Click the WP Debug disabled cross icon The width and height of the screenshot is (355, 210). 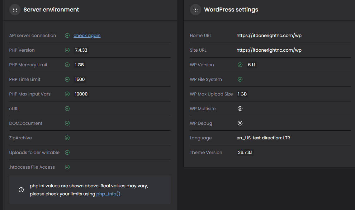[240, 123]
